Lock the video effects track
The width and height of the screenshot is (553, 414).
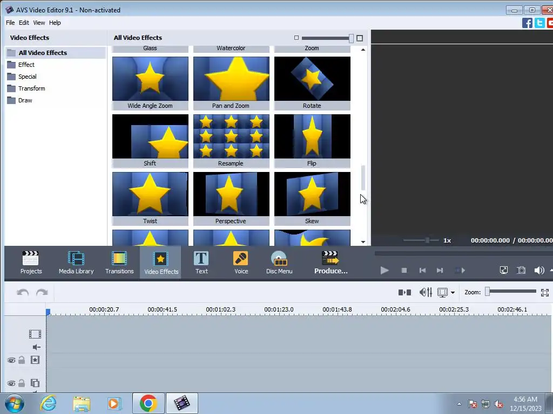coord(22,360)
